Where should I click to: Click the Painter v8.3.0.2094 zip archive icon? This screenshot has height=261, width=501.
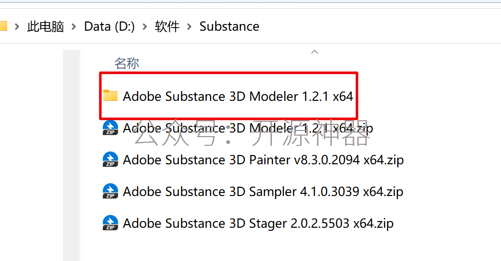pyautogui.click(x=110, y=160)
